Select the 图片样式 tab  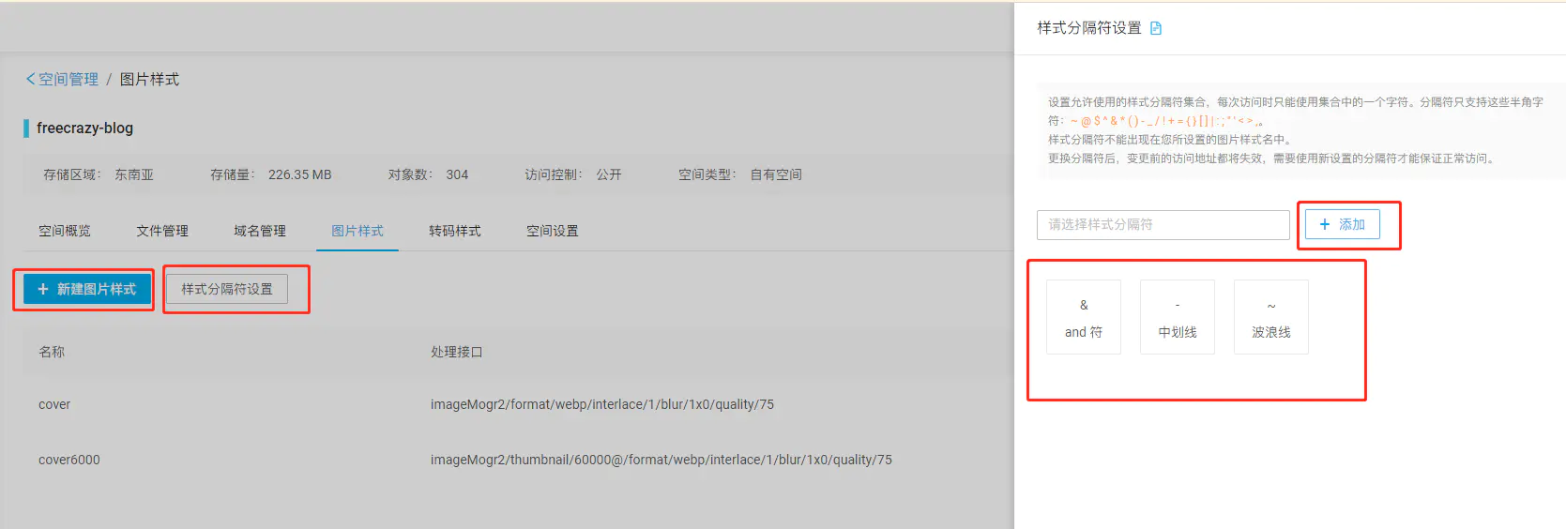click(357, 231)
